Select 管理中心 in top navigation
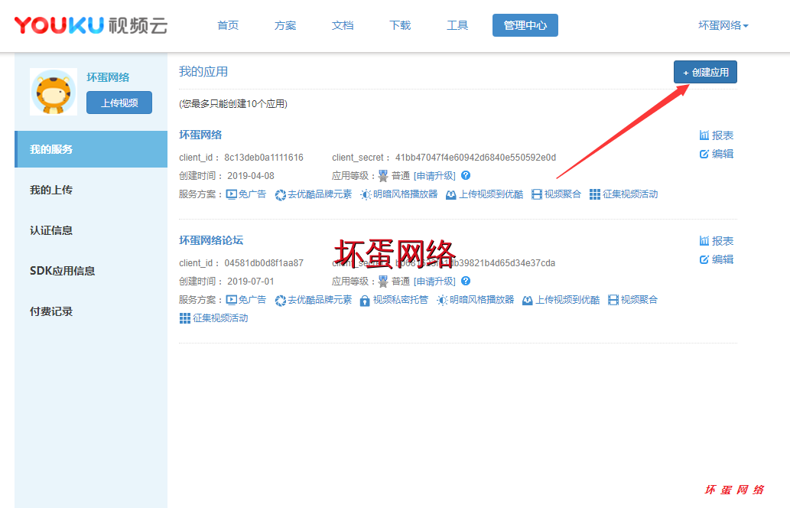The image size is (790, 508). pyautogui.click(x=525, y=25)
